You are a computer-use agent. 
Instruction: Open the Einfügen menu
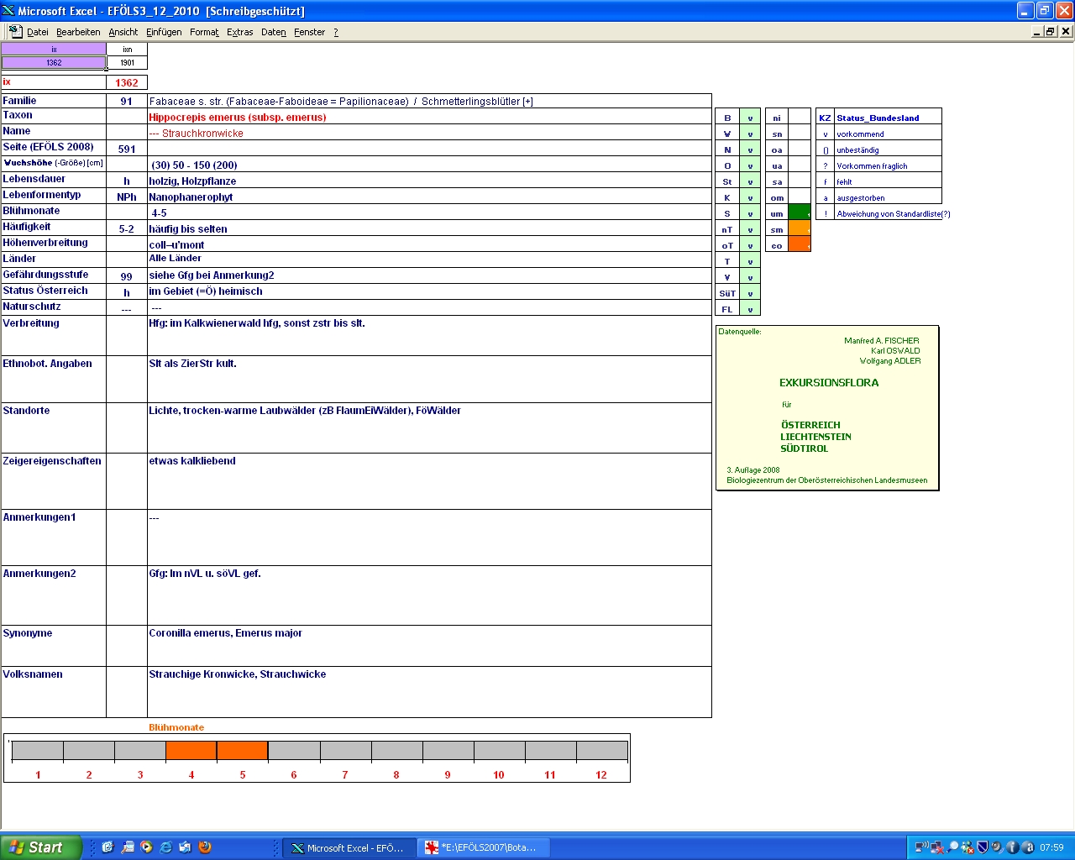click(x=164, y=32)
